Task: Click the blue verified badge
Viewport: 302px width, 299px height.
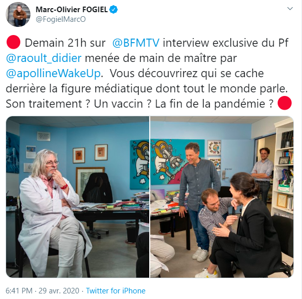Action: click(114, 10)
